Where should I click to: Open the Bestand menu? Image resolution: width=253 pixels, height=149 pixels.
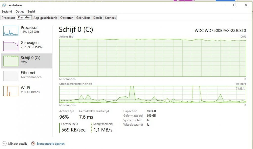tap(7, 11)
